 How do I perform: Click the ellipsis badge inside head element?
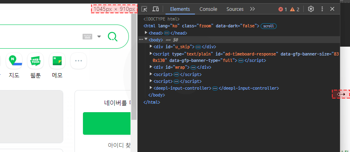(166, 33)
